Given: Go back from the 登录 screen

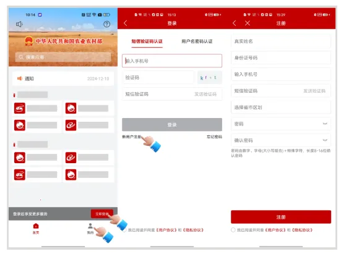Looking at the screenshot, I should tap(126, 23).
